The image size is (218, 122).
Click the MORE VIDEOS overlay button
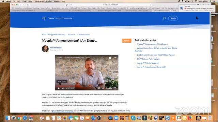(62, 81)
